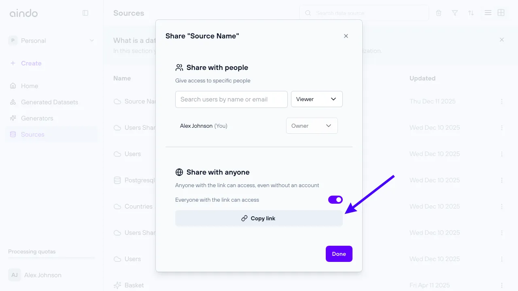Collapse the Personal workspace chevron
The height and width of the screenshot is (291, 518).
(92, 40)
